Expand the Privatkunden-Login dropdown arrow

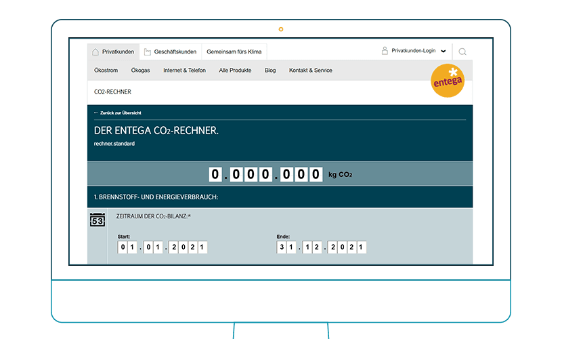tap(444, 51)
